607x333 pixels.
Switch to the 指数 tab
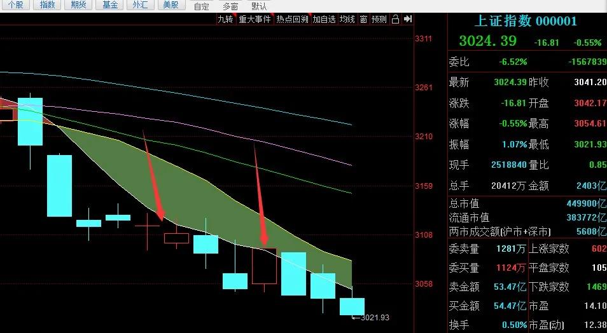[x=47, y=4]
